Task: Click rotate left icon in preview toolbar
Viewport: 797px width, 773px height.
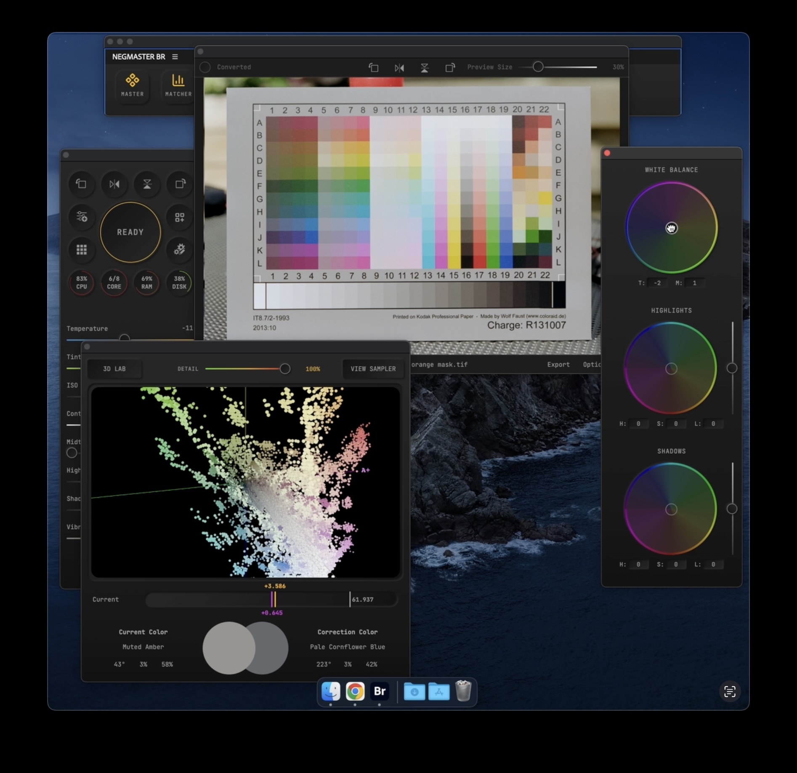Action: coord(373,67)
